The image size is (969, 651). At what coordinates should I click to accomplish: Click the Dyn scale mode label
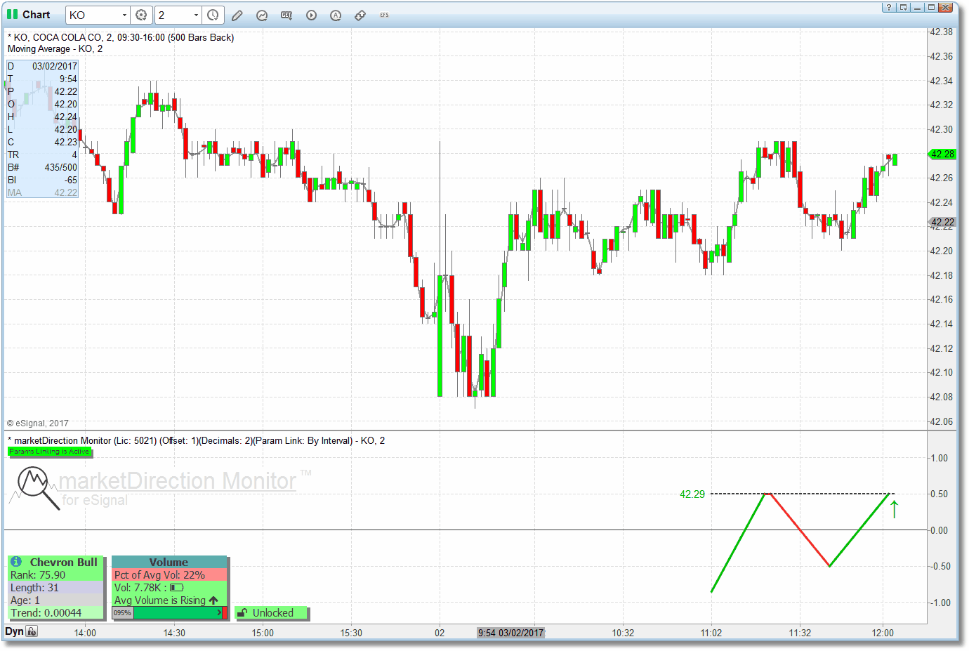click(x=14, y=631)
